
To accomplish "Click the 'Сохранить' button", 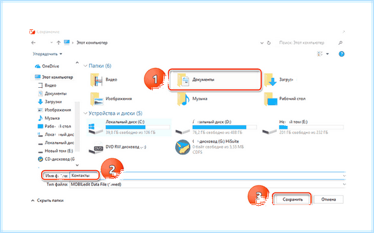I will point(292,199).
